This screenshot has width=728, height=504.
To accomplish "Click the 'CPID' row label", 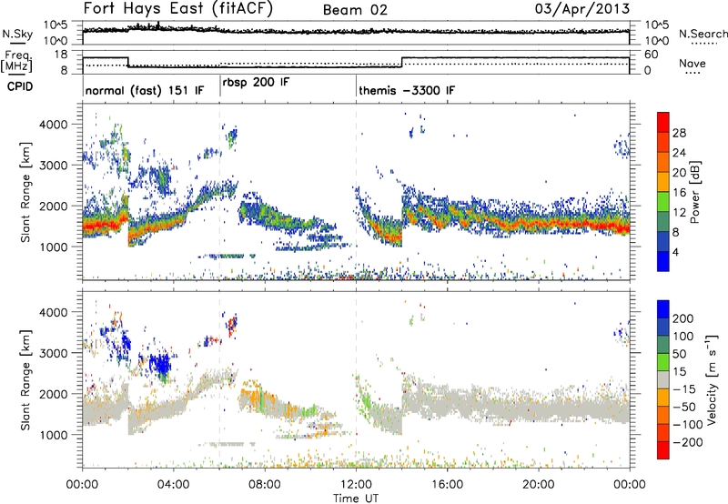I will (20, 86).
